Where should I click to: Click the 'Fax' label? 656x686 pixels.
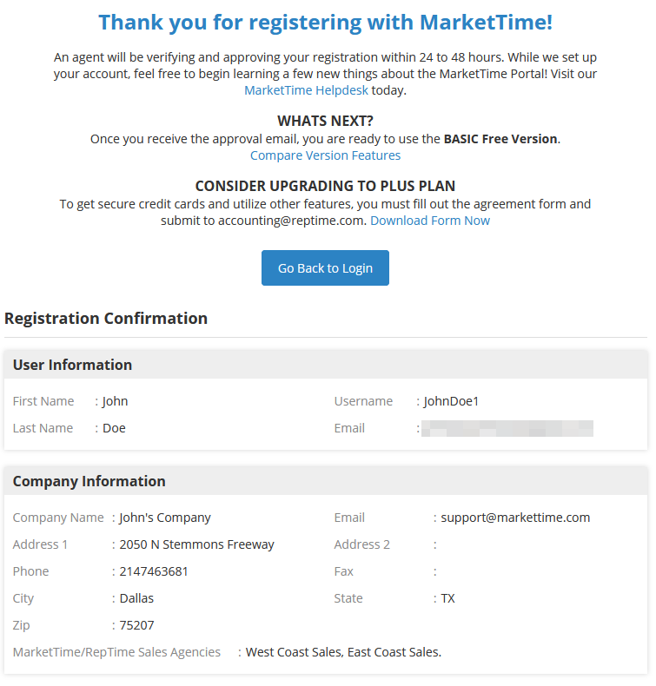343,571
